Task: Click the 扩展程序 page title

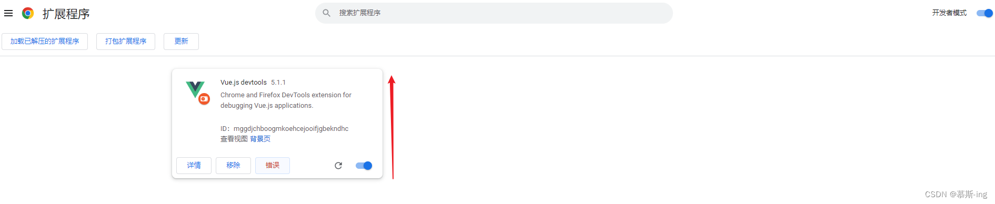Action: (66, 14)
